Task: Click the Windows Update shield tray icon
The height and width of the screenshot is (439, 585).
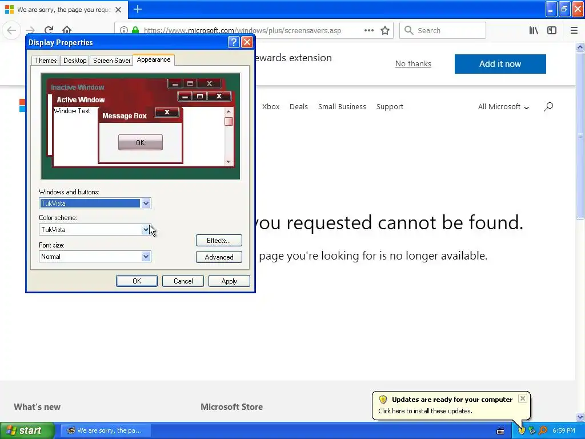Action: [x=522, y=430]
